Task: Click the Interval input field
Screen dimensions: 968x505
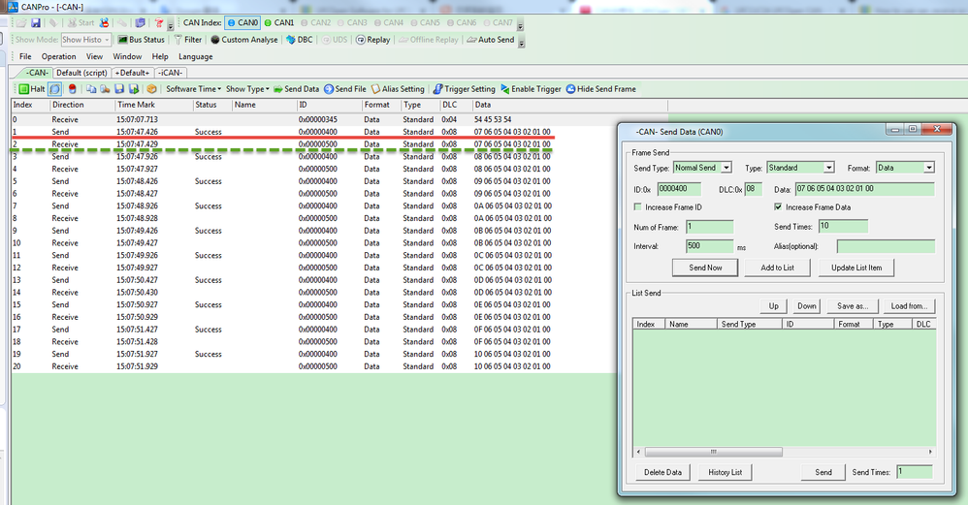Action: pyautogui.click(x=709, y=246)
